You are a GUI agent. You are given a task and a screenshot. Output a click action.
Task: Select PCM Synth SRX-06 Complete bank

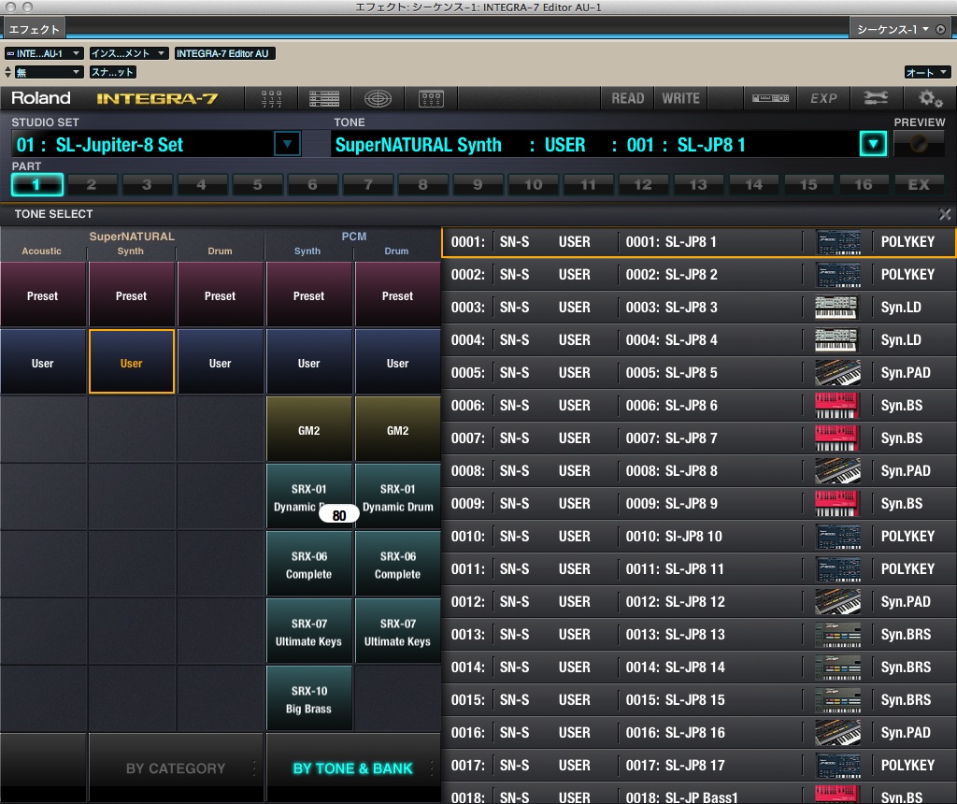coord(308,564)
